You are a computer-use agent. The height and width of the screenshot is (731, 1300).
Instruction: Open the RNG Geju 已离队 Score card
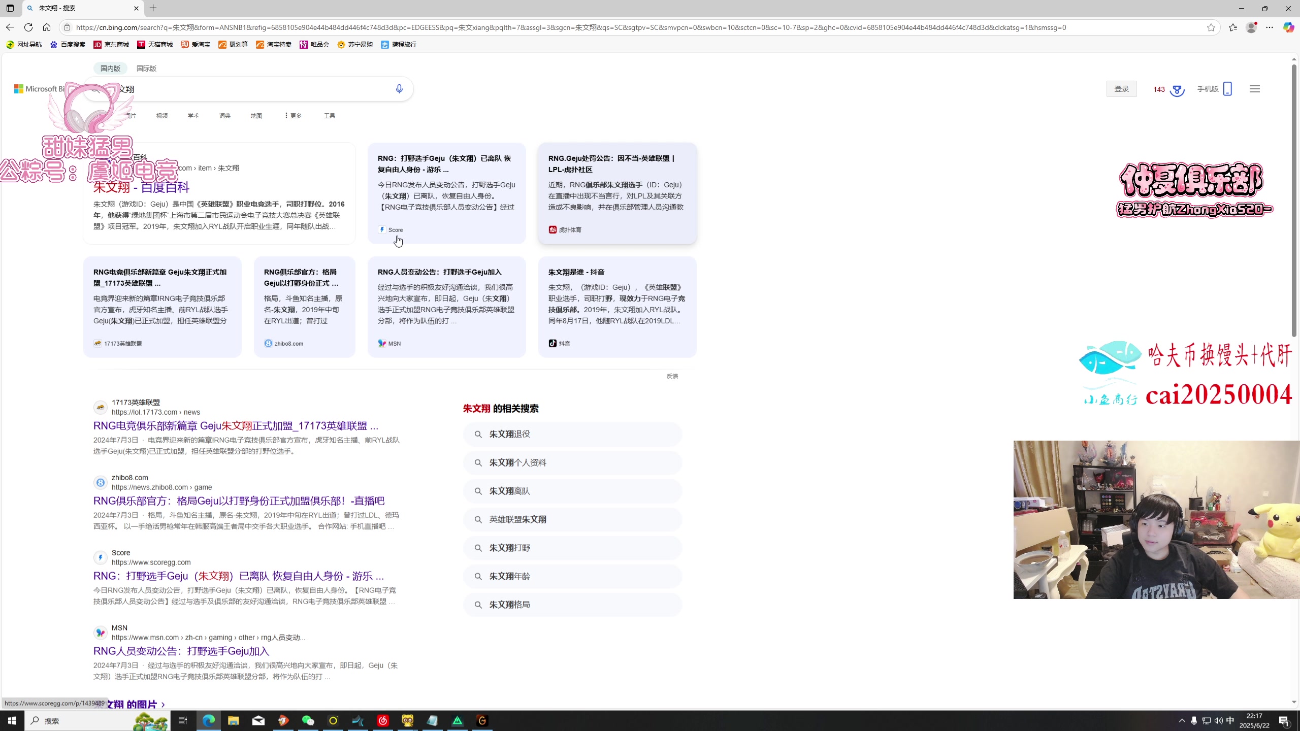[x=447, y=193]
